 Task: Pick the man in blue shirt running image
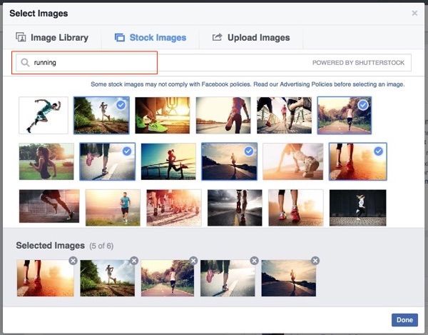113,207
